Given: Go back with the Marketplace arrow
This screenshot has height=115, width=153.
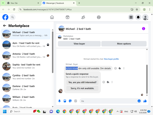Looking at the screenshot, I should 5,26.
